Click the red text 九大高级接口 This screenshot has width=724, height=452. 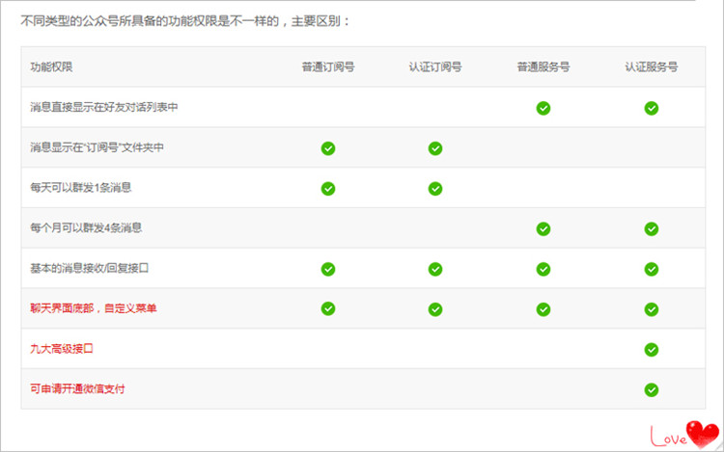[x=62, y=348]
